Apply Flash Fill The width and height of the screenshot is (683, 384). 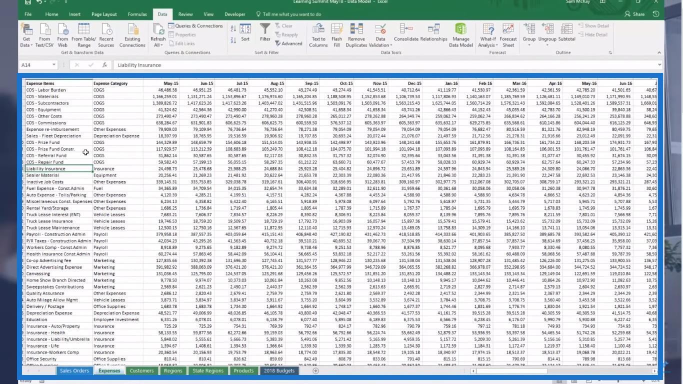pyautogui.click(x=337, y=35)
